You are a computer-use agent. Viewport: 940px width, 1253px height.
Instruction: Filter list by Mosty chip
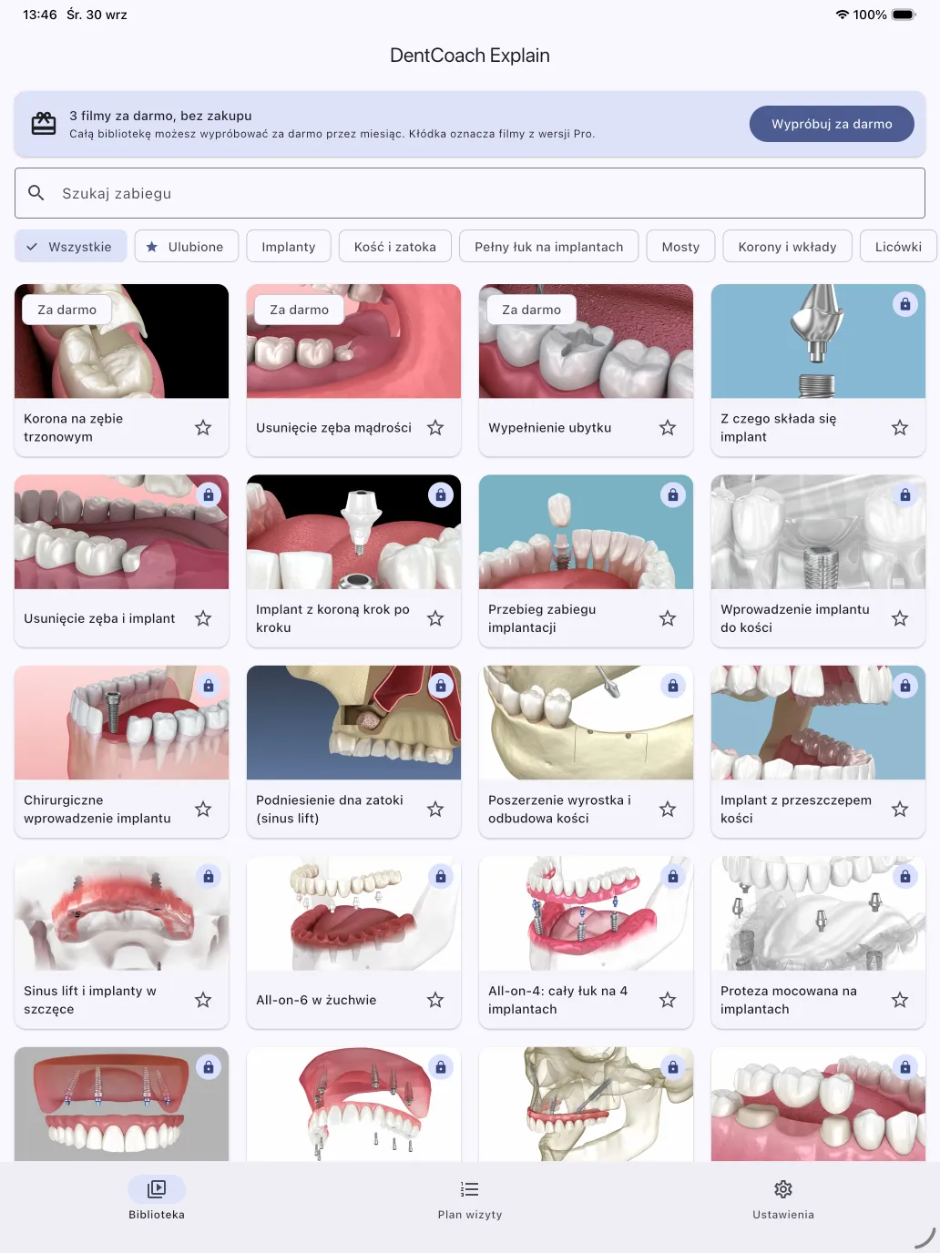[x=681, y=247]
